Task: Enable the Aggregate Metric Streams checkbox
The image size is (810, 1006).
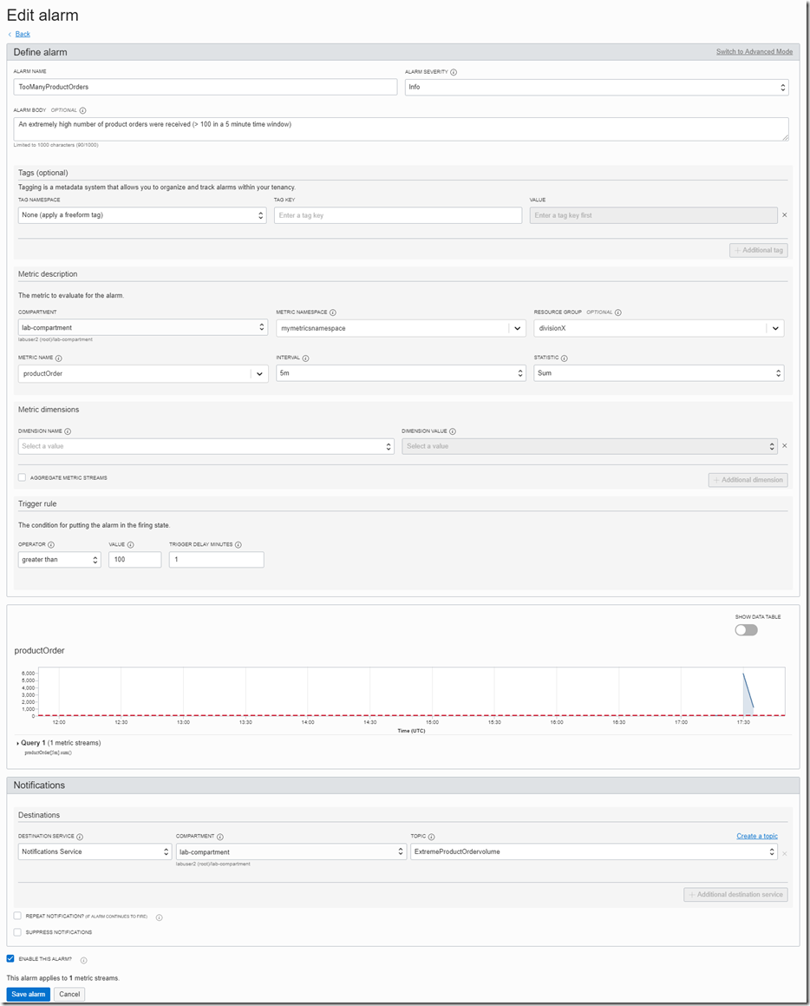Action: 21,477
